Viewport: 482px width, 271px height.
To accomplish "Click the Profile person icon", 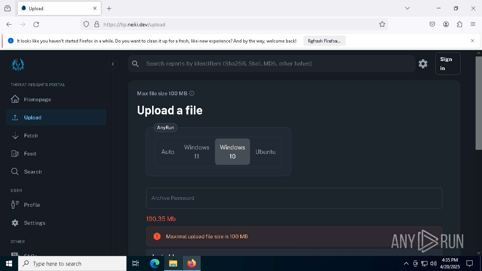I will (15, 205).
